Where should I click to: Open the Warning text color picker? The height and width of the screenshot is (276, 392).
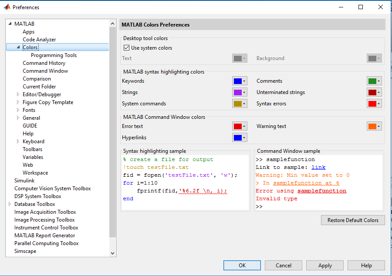coord(374,126)
